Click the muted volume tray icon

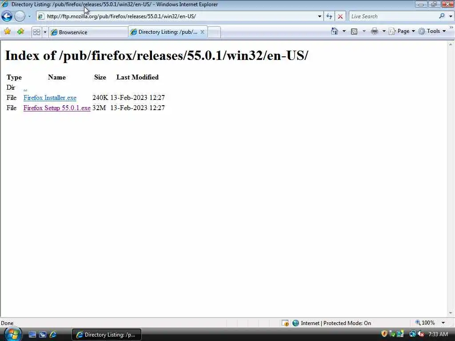click(421, 334)
